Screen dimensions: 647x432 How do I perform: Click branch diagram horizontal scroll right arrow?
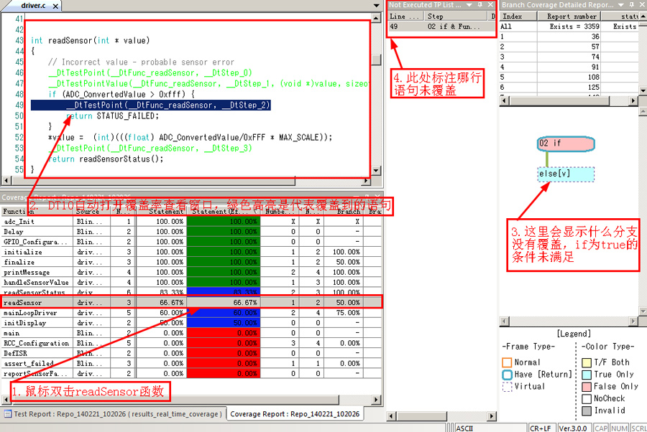[x=634, y=321]
